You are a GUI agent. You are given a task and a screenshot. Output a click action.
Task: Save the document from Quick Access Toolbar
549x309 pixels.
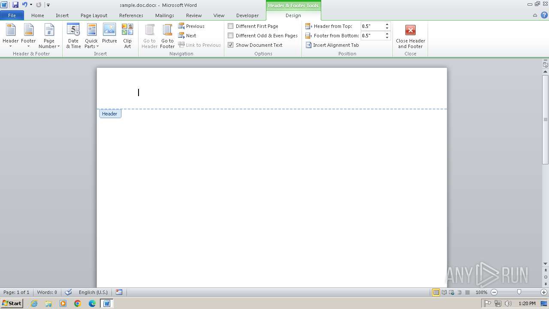pyautogui.click(x=15, y=5)
